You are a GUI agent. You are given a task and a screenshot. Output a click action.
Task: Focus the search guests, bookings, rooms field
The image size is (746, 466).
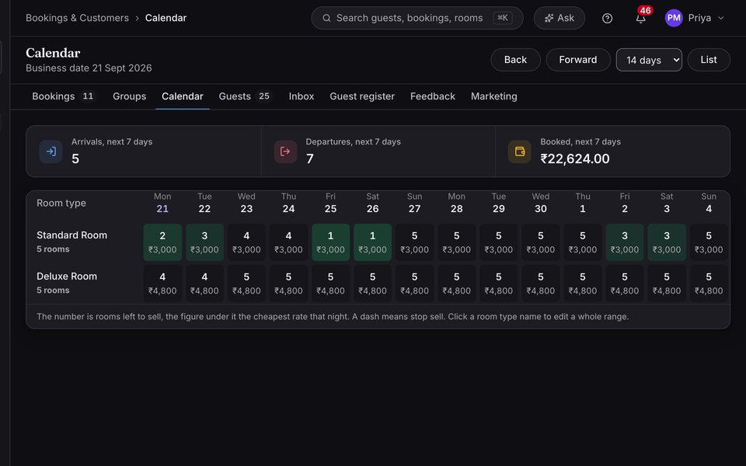click(417, 18)
